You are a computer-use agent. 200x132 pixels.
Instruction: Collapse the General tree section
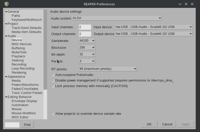pos(6,12)
